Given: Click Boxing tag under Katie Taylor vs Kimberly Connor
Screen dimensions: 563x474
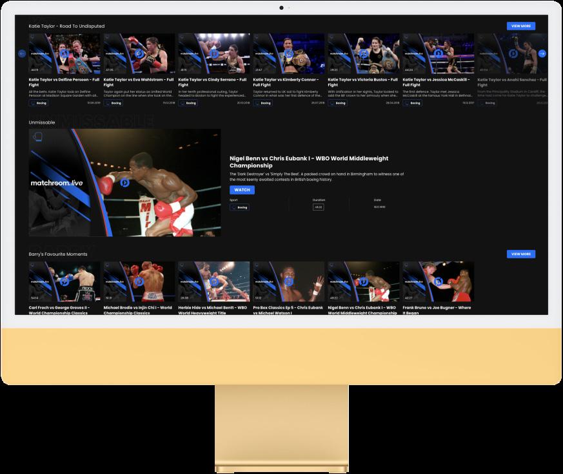Looking at the screenshot, I should (x=263, y=103).
